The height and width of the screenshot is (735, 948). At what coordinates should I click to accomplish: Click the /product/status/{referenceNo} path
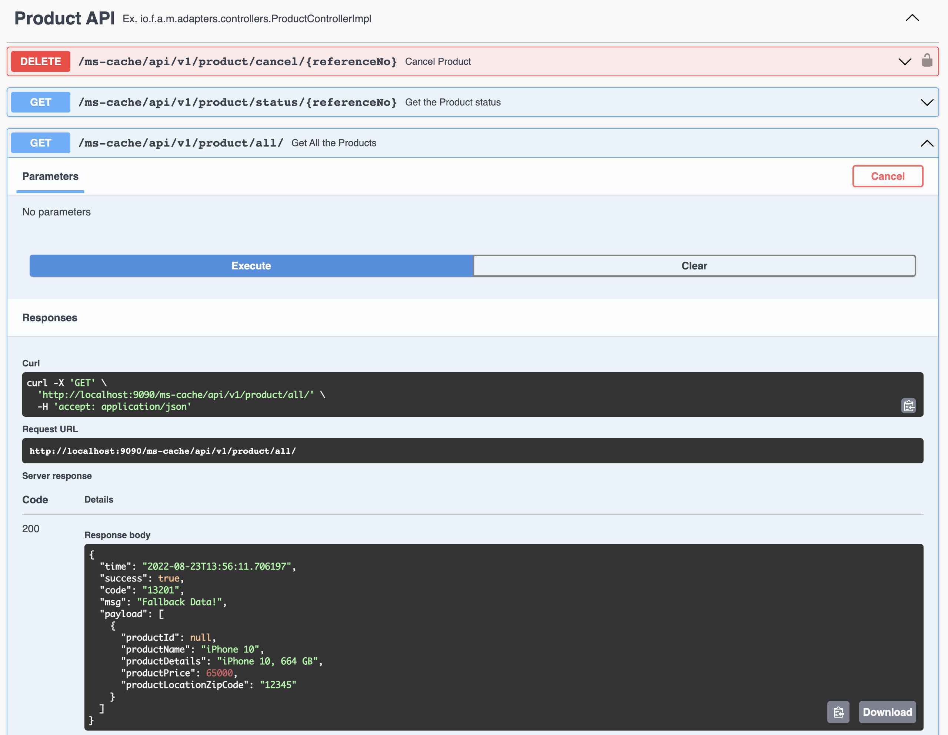237,103
